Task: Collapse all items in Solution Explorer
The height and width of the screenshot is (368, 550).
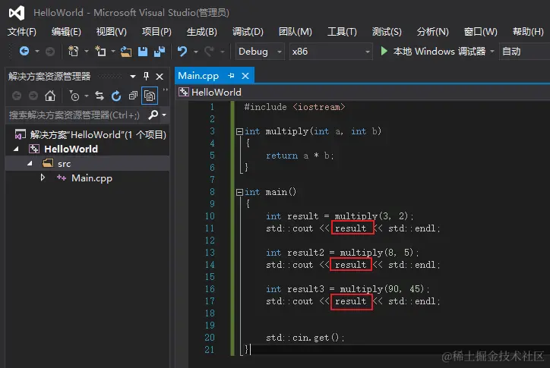Action: 133,96
